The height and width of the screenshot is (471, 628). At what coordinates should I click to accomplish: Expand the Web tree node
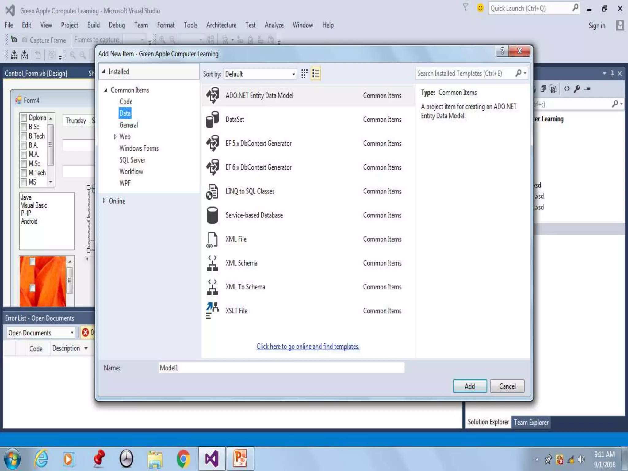(115, 137)
